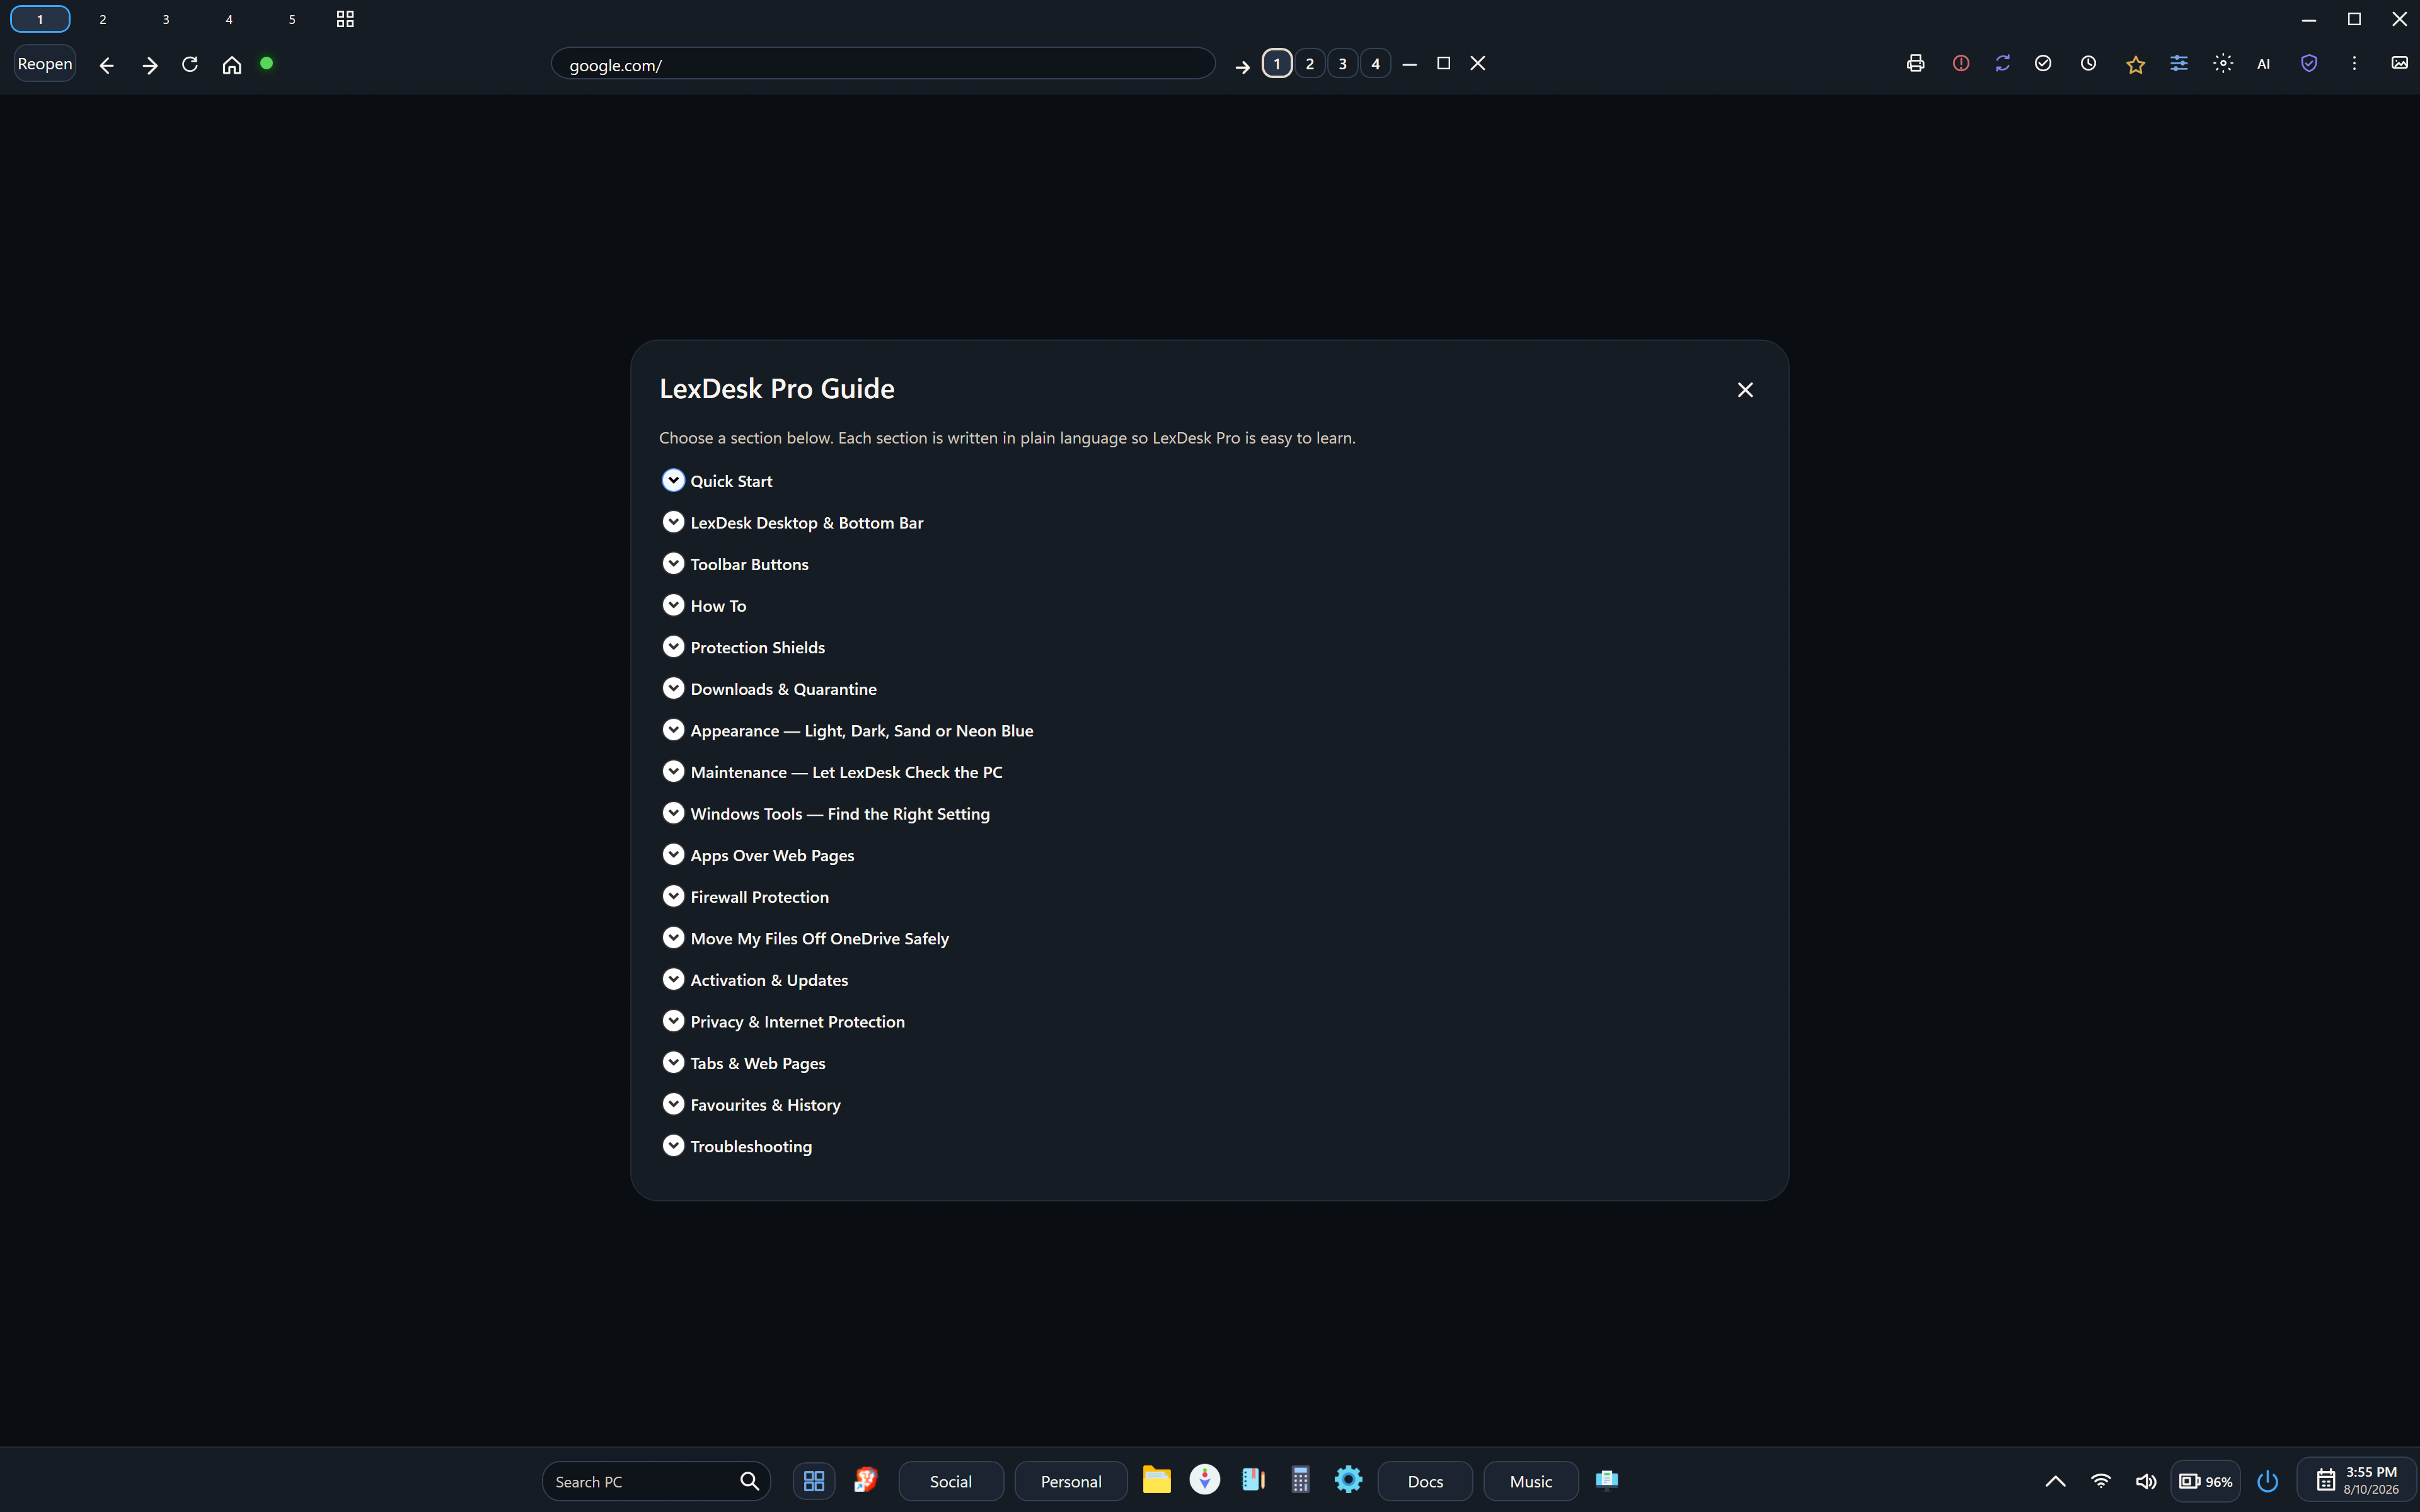
Task: Click the purple sync arrows icon
Action: 2002,64
